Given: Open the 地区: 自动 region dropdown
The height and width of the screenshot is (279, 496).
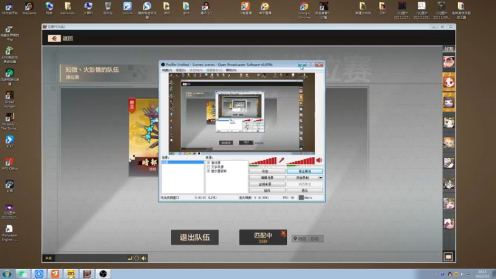Looking at the screenshot, I should click(307, 239).
